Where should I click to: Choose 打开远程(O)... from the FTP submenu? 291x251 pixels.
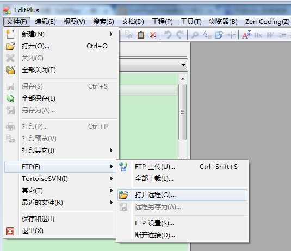click(x=182, y=195)
